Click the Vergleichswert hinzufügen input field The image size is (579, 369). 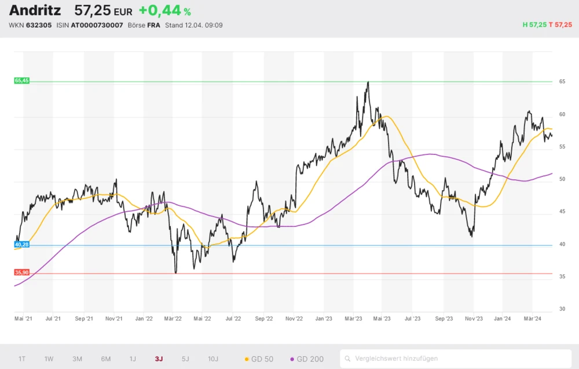pyautogui.click(x=457, y=359)
